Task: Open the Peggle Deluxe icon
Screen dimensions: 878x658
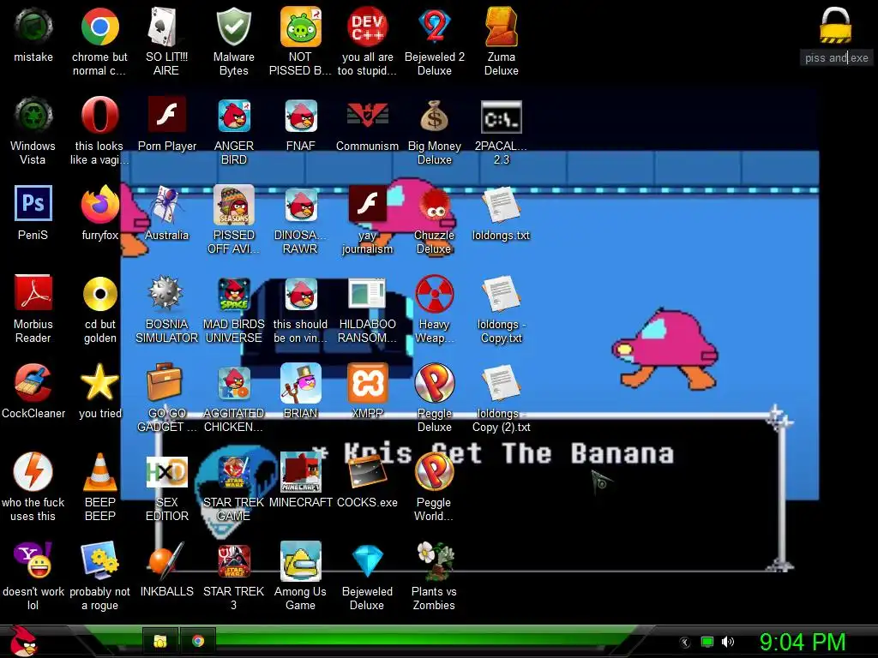Action: point(435,383)
